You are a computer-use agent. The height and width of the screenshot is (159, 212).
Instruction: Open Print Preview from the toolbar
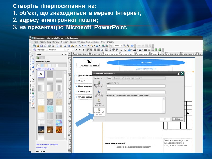pyautogui.click(x=53, y=46)
